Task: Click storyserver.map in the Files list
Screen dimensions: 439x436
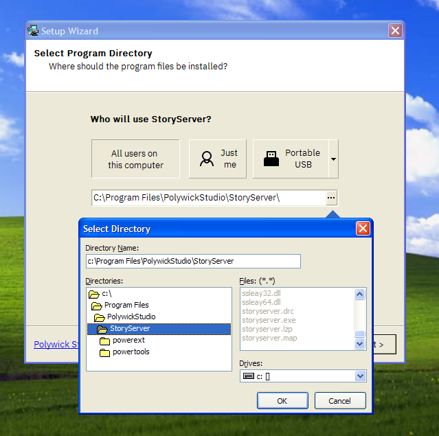Action: click(x=269, y=338)
